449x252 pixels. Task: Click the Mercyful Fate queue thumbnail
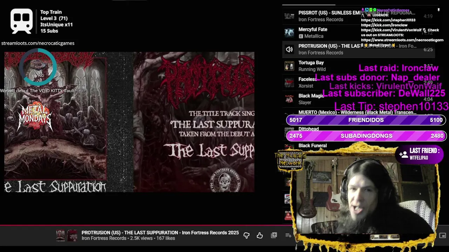point(289,33)
